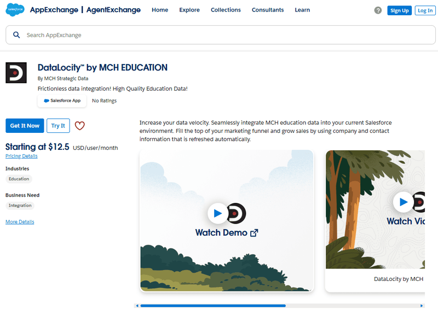Click the DataLocity by MCH video caption

pyautogui.click(x=399, y=279)
